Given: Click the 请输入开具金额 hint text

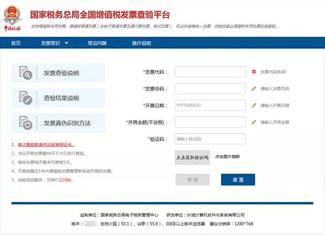Looking at the screenshot, I should (275, 122).
